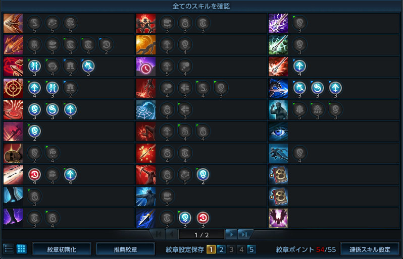Click the bullseye target skill icon
This screenshot has height=259, width=403.
click(13, 88)
